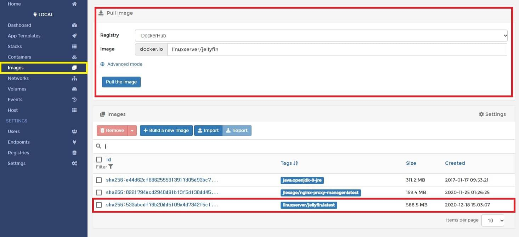The height and width of the screenshot is (237, 519).
Task: Sort by the Tags column
Action: pyautogui.click(x=289, y=163)
